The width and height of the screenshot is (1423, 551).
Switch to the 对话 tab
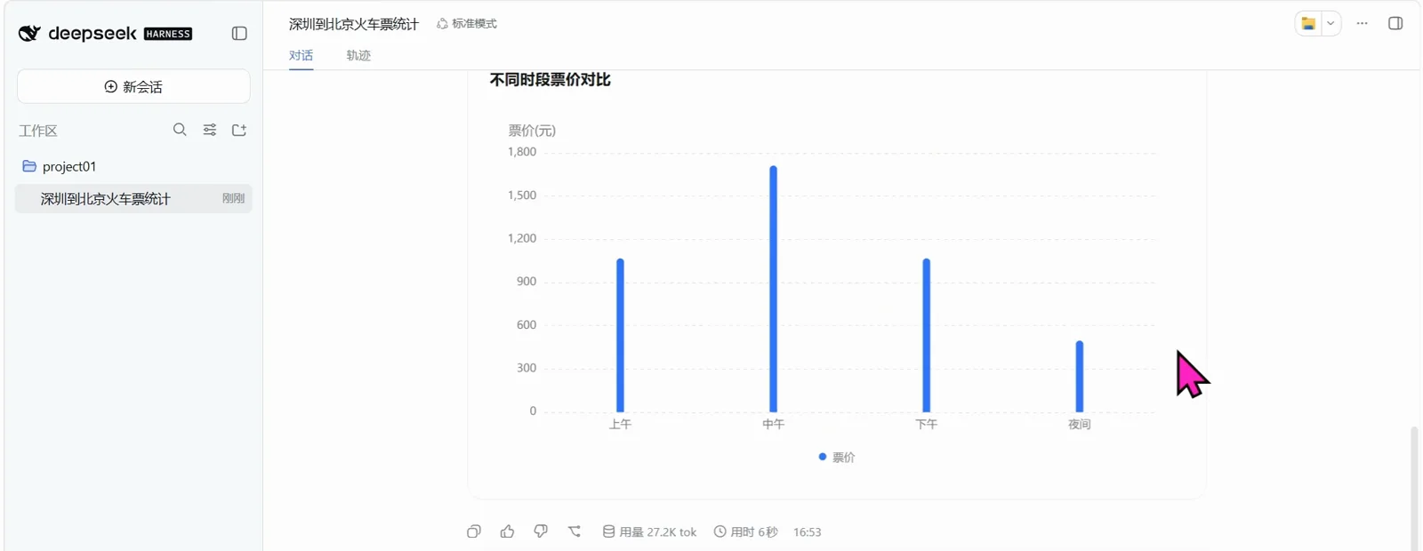(301, 55)
